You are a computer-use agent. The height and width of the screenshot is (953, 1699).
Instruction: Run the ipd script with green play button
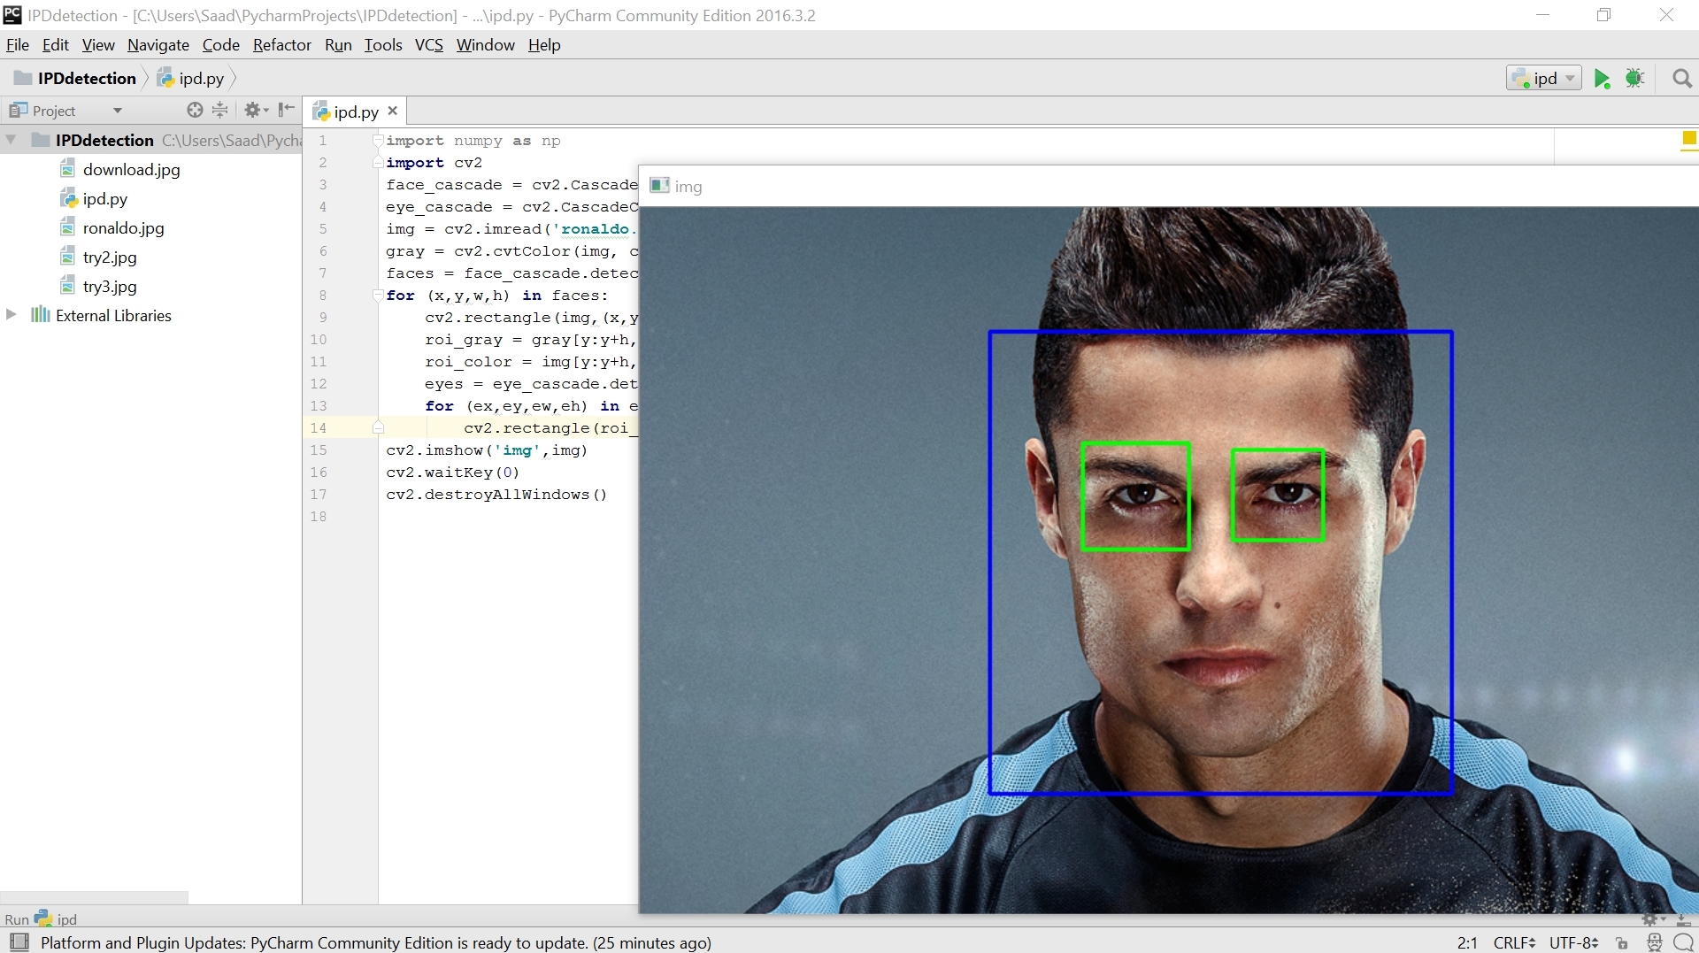pos(1602,79)
